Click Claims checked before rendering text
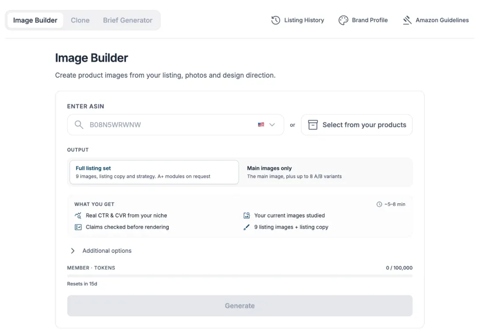486x332 pixels. pyautogui.click(x=127, y=227)
